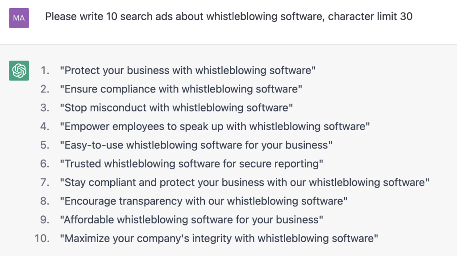
Task: Click the green ChatGPT logo icon
Action: [x=19, y=71]
